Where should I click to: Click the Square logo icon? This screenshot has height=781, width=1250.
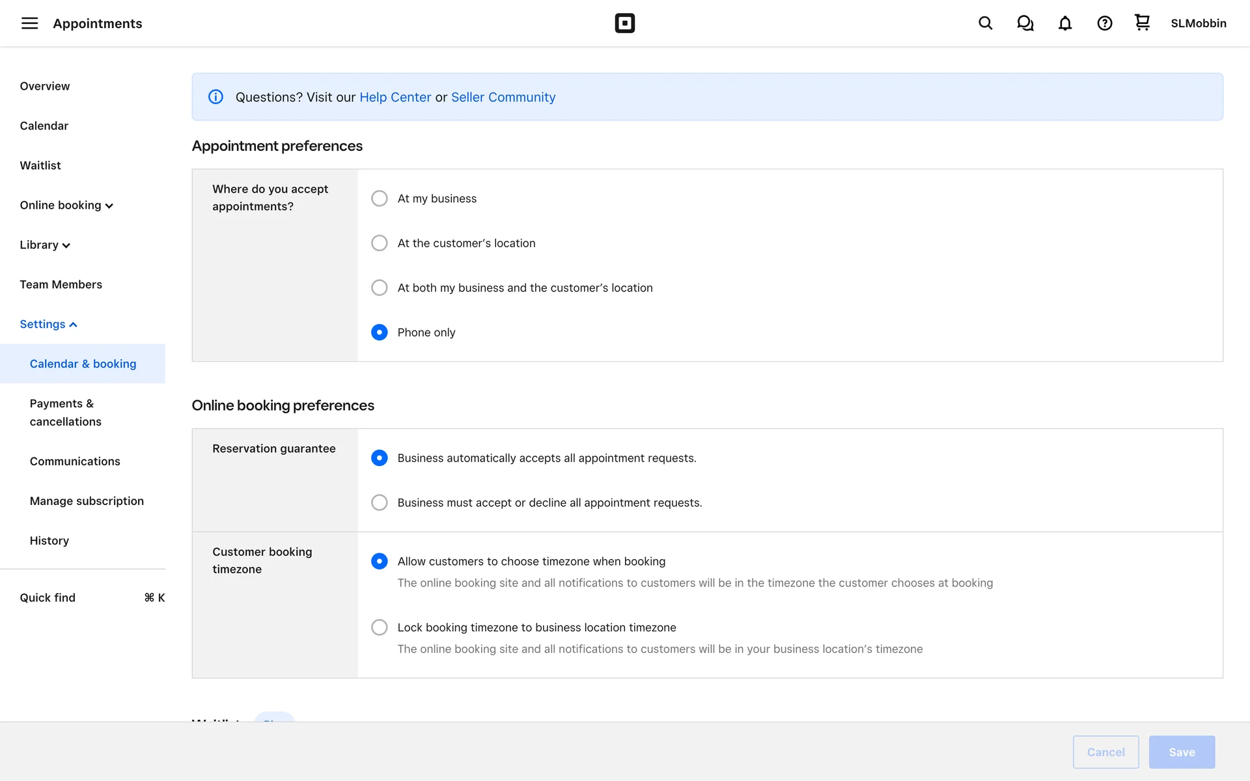point(624,23)
